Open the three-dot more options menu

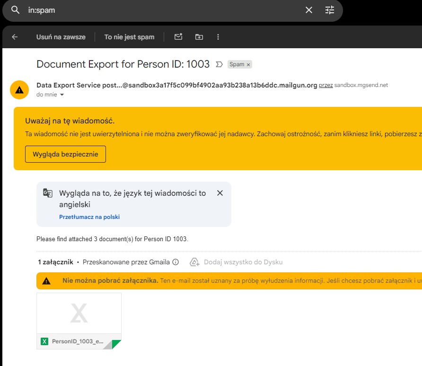pos(218,37)
